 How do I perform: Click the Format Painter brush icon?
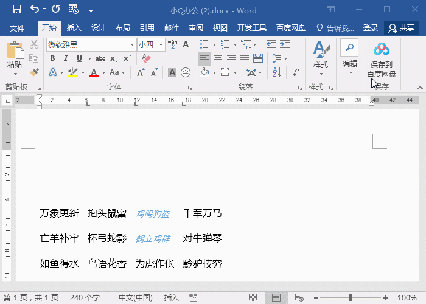pos(34,72)
